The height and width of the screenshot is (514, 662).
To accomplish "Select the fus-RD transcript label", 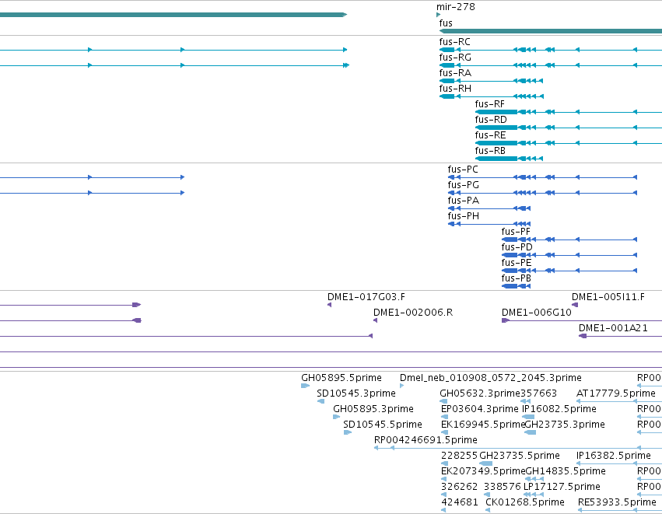I will (491, 120).
